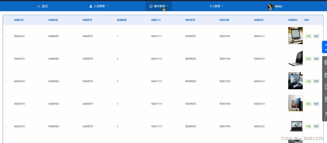Image resolution: width=327 pixels, height=143 pixels.
Task: View 详情 of 电脑名称4
Action: (x=308, y=104)
